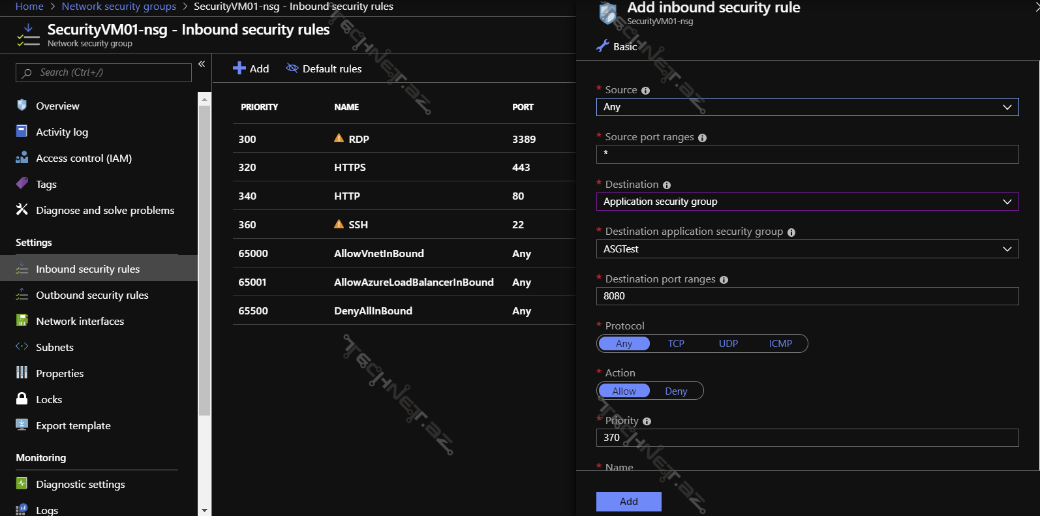Open the Source dropdown
Viewport: 1040px width, 516px height.
click(x=807, y=107)
